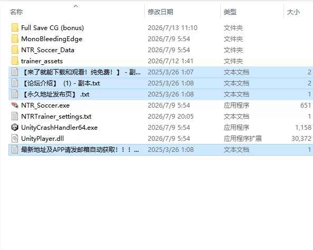Click the 【永久地址发布页】 text file icon
The width and height of the screenshot is (313, 250).
[15, 94]
